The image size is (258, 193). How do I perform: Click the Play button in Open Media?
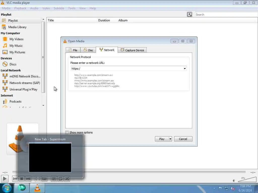click(x=162, y=139)
